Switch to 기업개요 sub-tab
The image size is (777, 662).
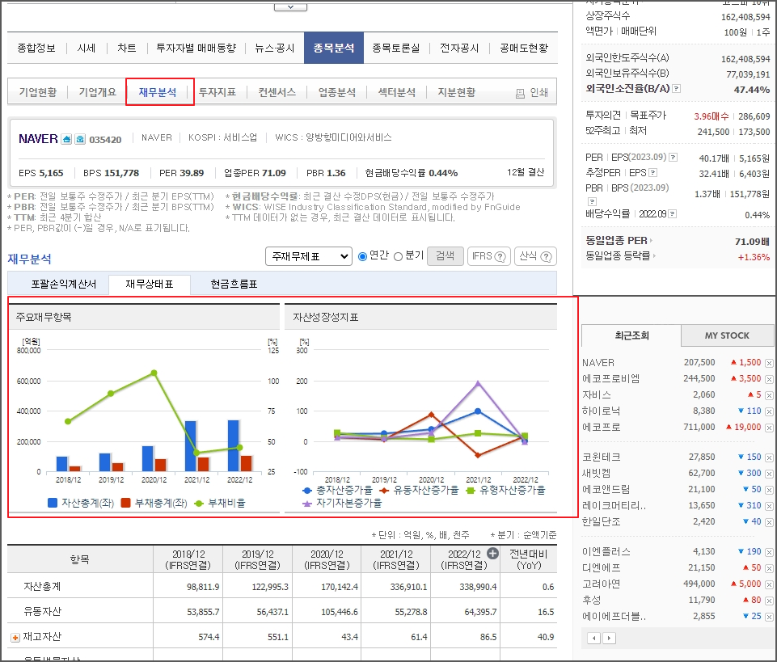pyautogui.click(x=98, y=92)
